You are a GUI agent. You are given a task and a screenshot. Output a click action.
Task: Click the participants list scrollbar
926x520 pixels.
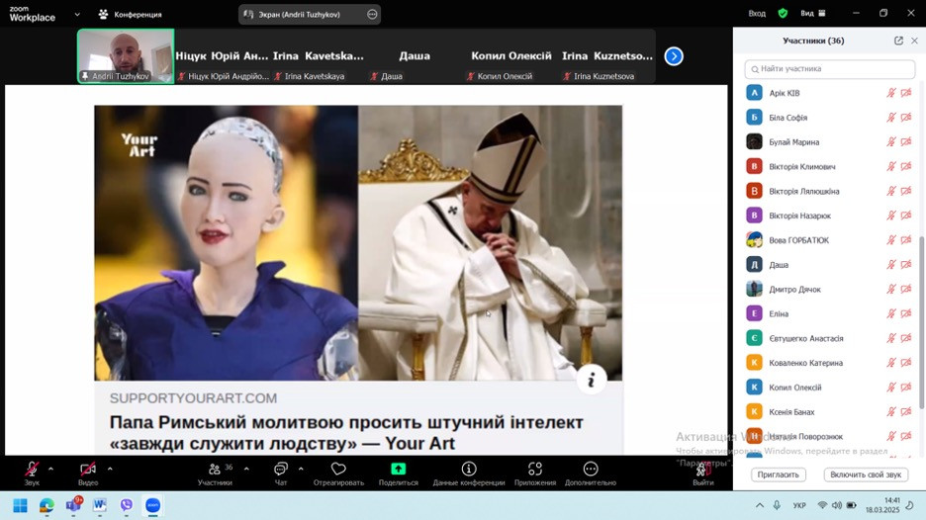pyautogui.click(x=921, y=321)
